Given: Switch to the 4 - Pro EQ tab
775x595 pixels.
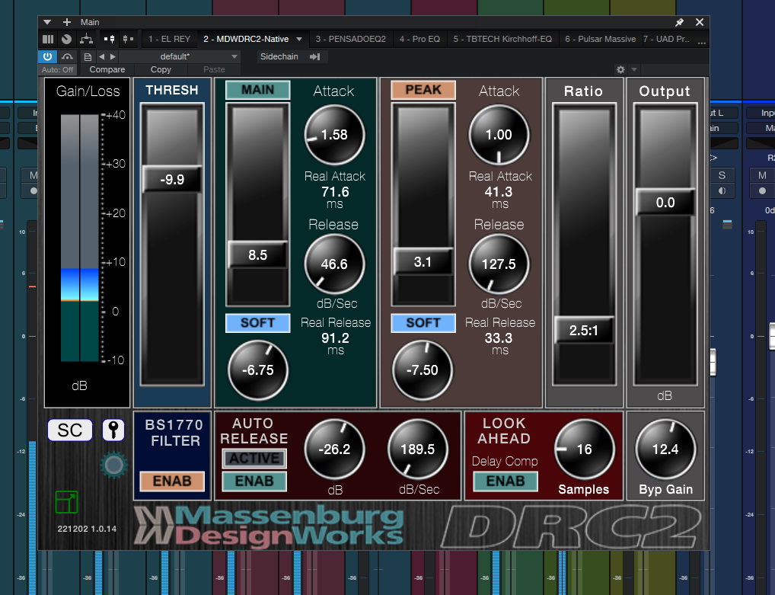Looking at the screenshot, I should coord(419,39).
